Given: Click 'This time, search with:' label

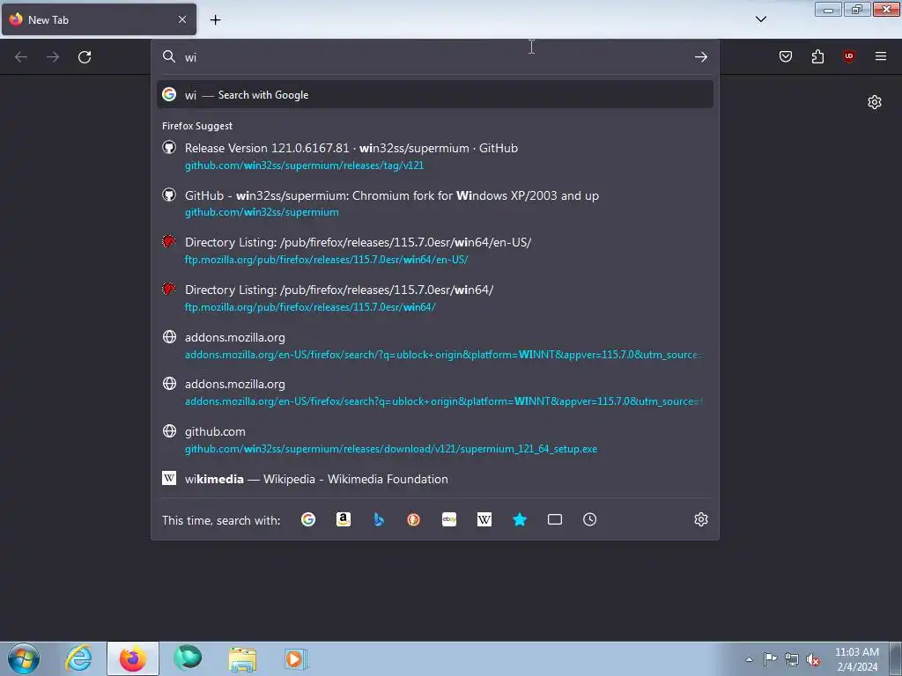Looking at the screenshot, I should [221, 520].
